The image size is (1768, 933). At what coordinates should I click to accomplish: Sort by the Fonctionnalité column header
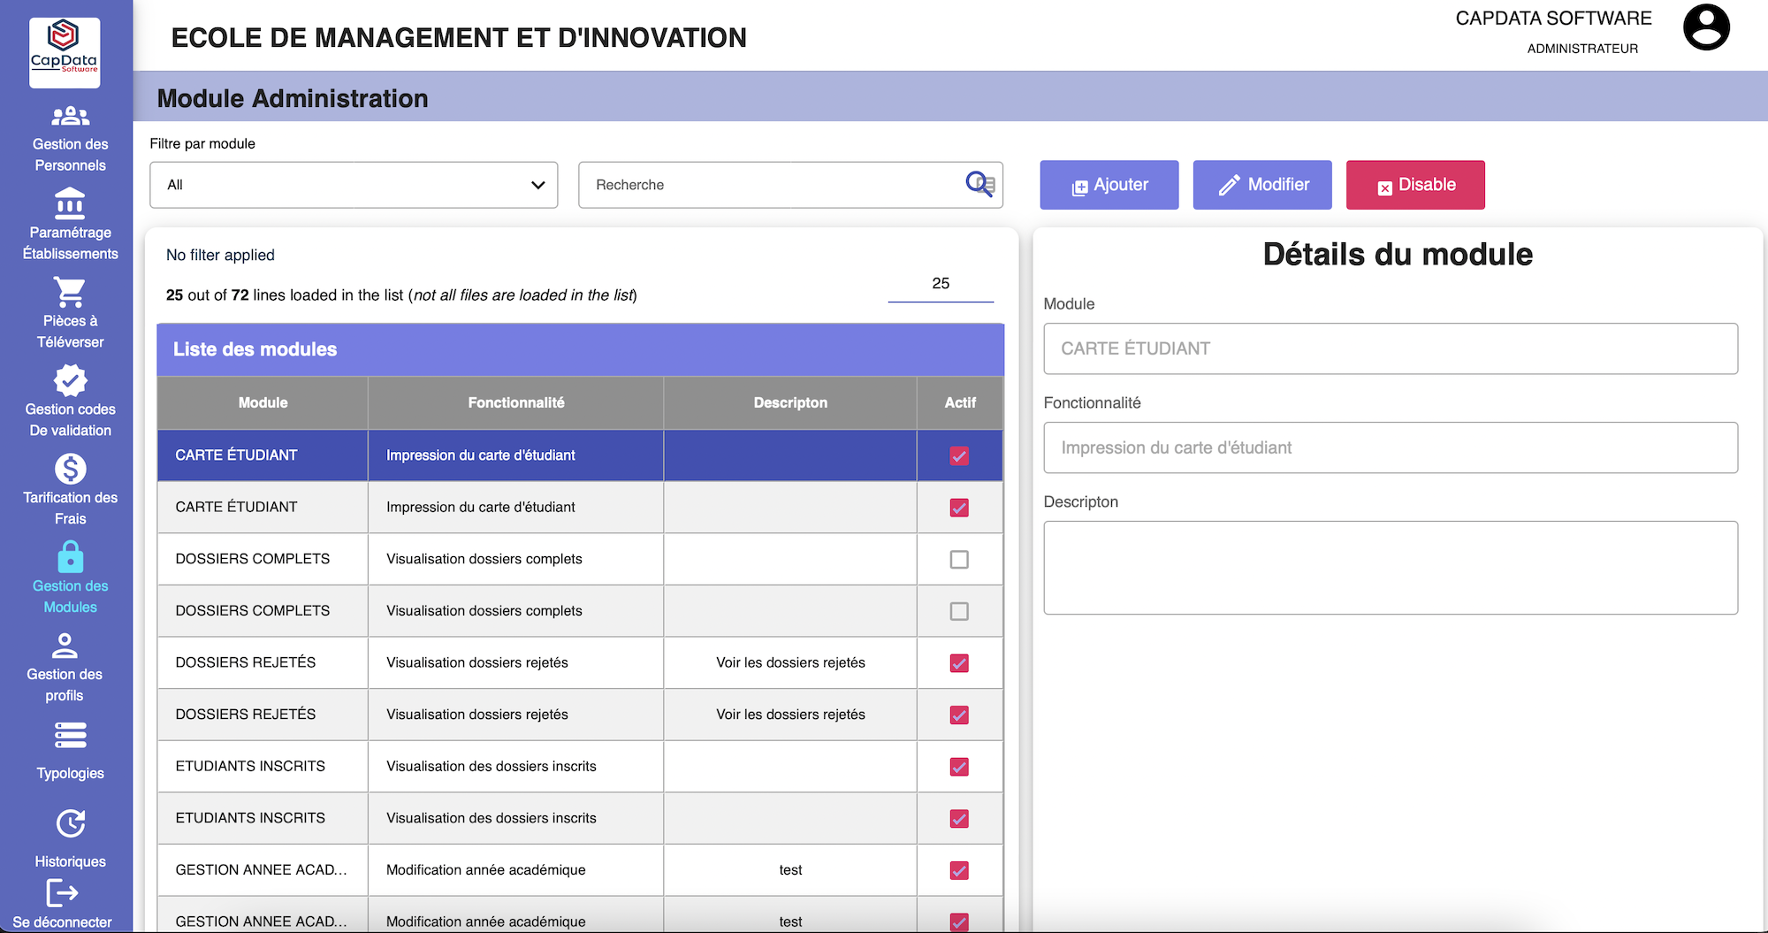click(x=516, y=402)
